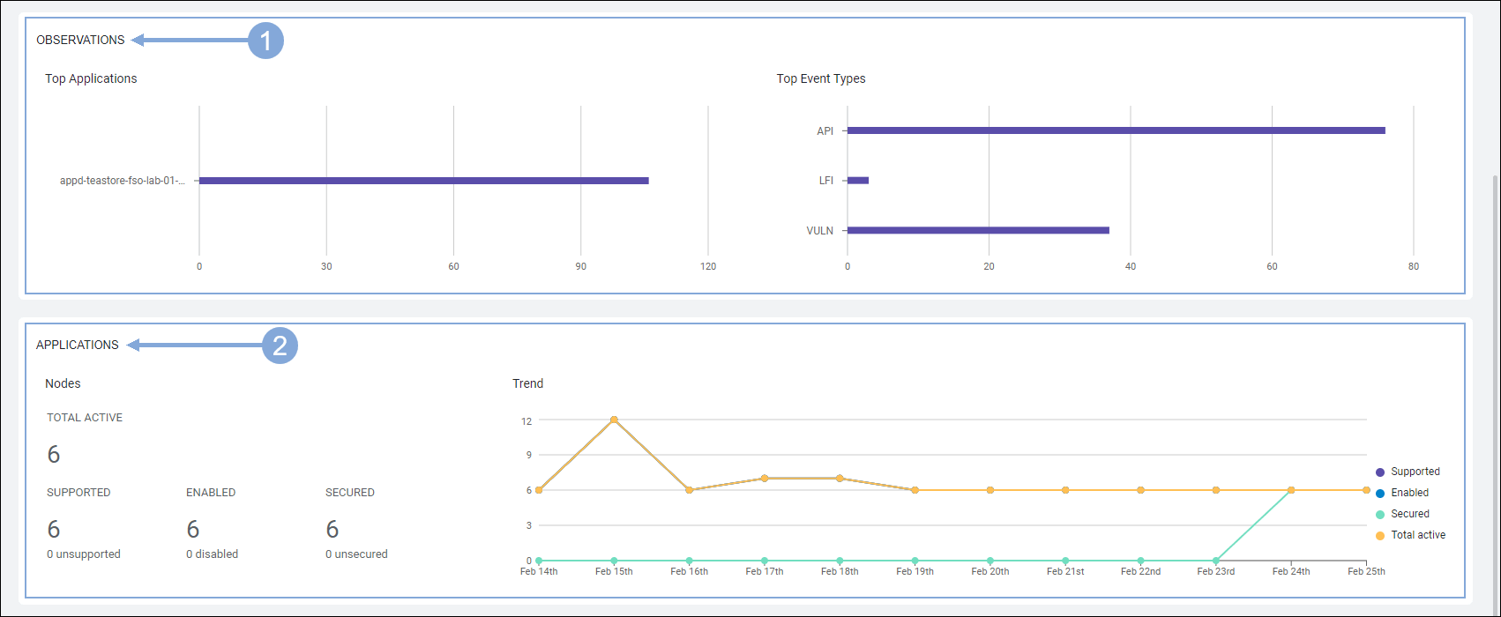Select the Feb 15th peak data point
Image resolution: width=1501 pixels, height=617 pixels.
[x=614, y=420]
